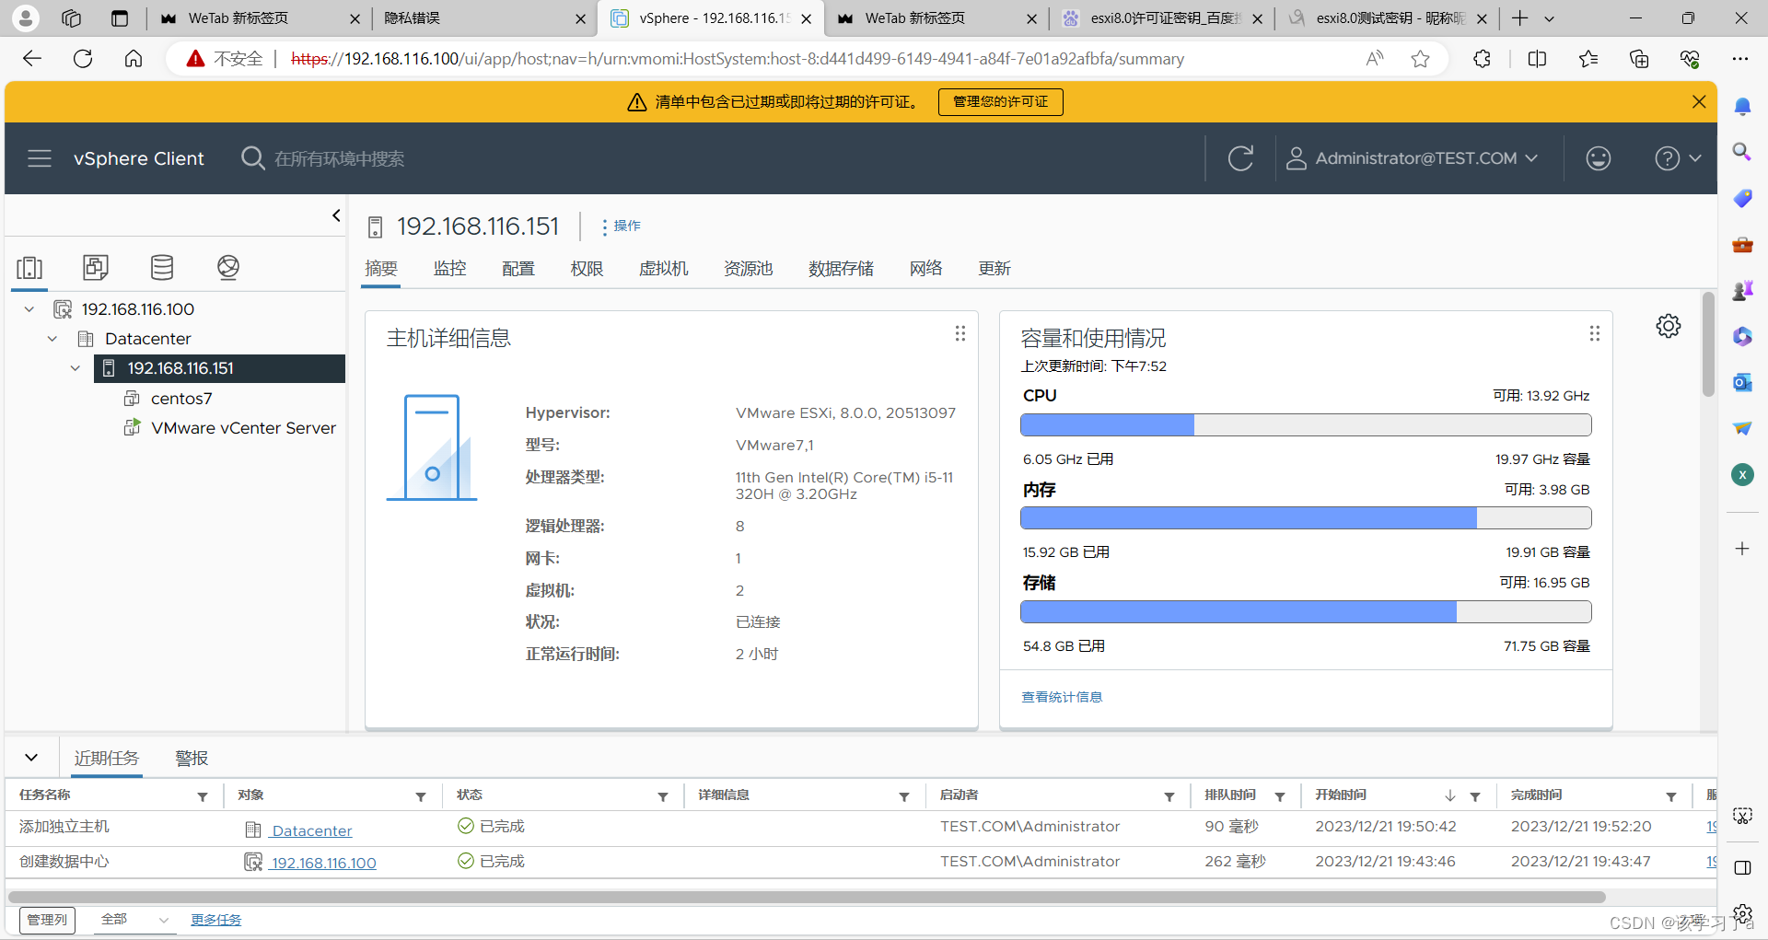Filter the 完成时间 column
The image size is (1768, 940).
click(x=1671, y=797)
